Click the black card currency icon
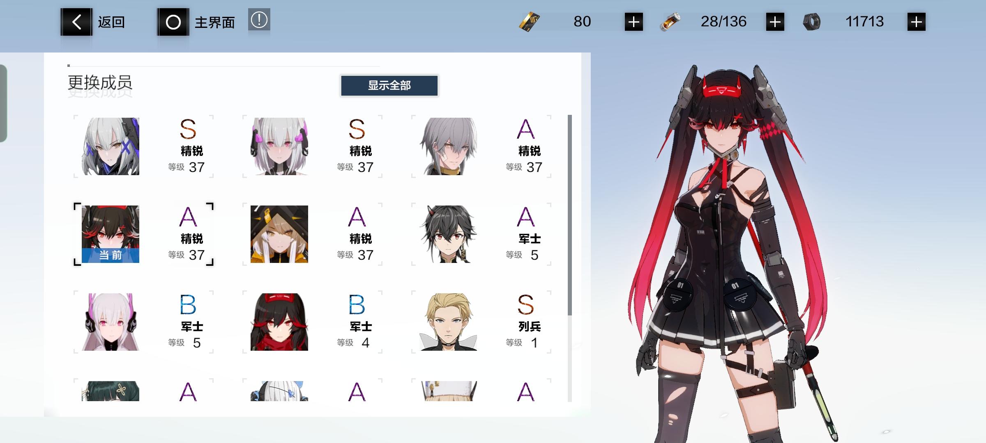Screen dimensions: 986x443 pyautogui.click(x=529, y=22)
